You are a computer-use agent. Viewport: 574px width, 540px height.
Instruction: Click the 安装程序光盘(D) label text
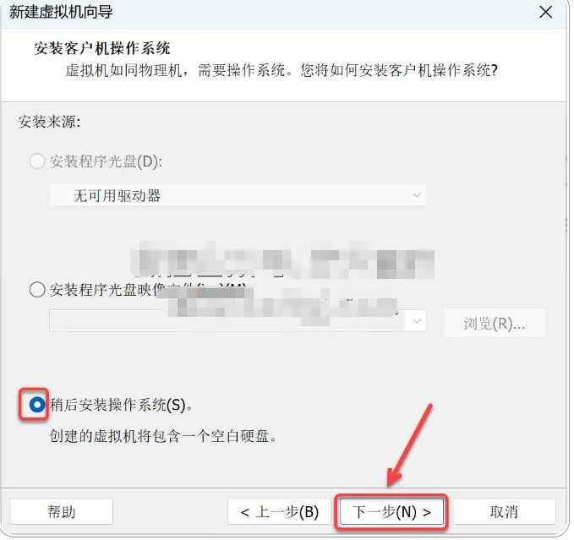[x=107, y=161]
